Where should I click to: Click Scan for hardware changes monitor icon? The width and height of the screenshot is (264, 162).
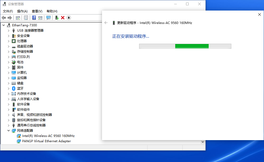[48, 18]
